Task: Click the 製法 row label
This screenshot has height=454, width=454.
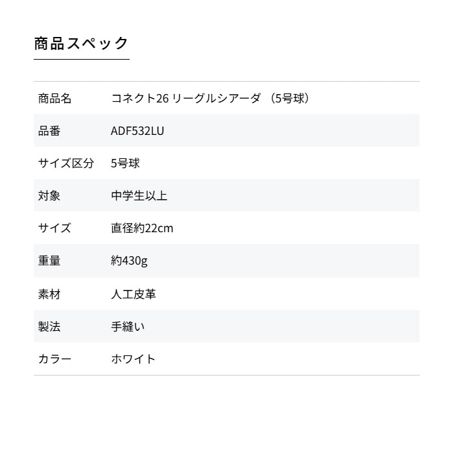Action: tap(49, 327)
